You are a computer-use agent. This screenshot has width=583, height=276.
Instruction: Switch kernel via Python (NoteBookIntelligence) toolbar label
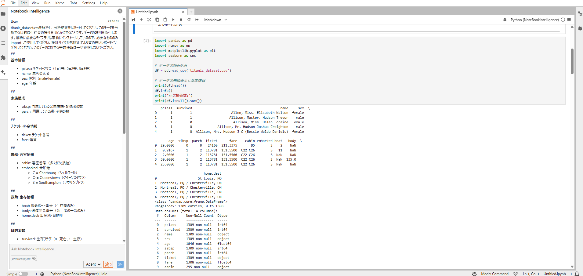pyautogui.click(x=534, y=20)
